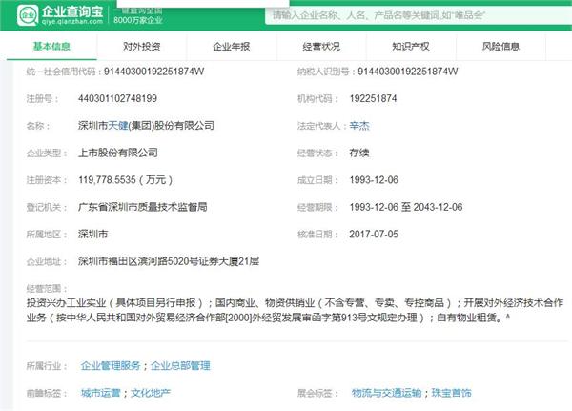Collapse business scope with the caret ^

click(507, 317)
